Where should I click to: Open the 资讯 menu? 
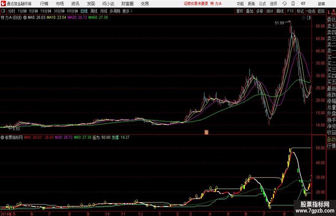[75, 4]
